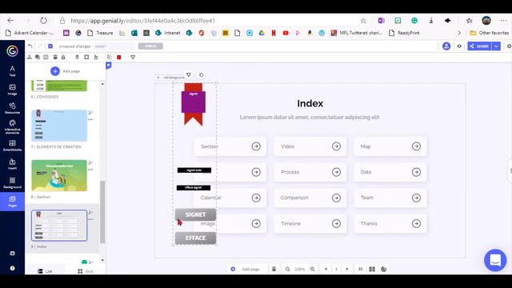Click the comments flag icon near canvas
The image size is (512, 288).
click(109, 66)
